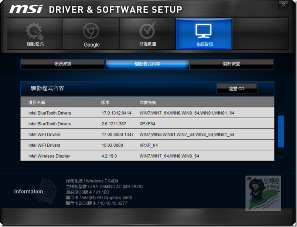Screen dimensions: 297x227
Task: Click the Information label
Action: pyautogui.click(x=28, y=192)
